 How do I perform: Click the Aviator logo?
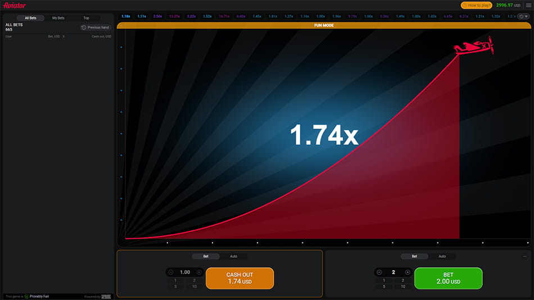click(14, 6)
